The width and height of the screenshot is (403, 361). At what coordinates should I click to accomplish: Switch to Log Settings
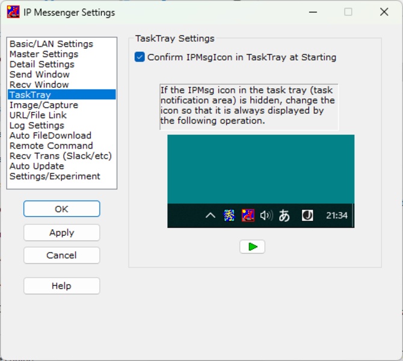point(37,126)
